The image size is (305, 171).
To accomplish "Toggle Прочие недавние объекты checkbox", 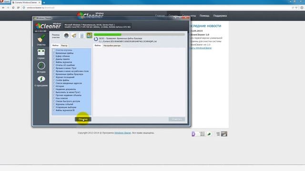I will pos(54,95).
